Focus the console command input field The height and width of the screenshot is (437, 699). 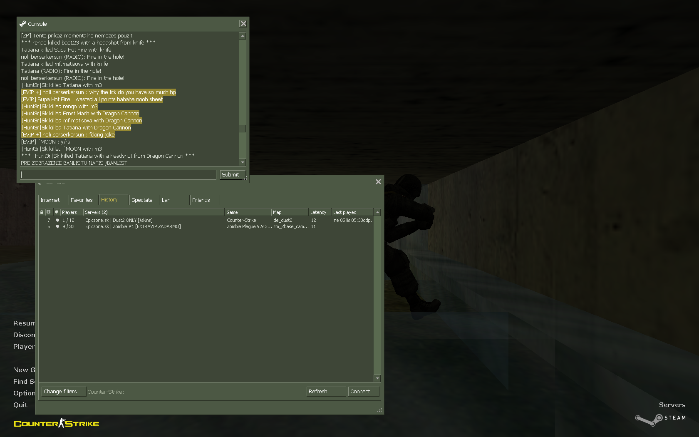point(118,175)
